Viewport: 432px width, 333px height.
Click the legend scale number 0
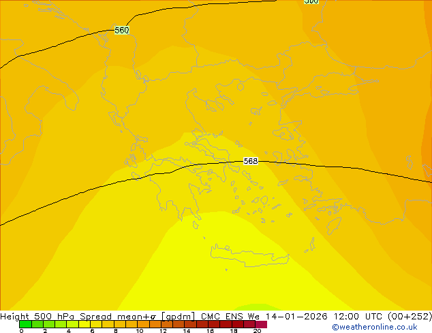coord(22,331)
